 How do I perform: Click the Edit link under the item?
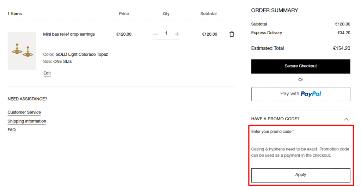[x=47, y=73]
